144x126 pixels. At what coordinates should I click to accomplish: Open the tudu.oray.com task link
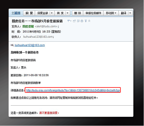[73, 90]
